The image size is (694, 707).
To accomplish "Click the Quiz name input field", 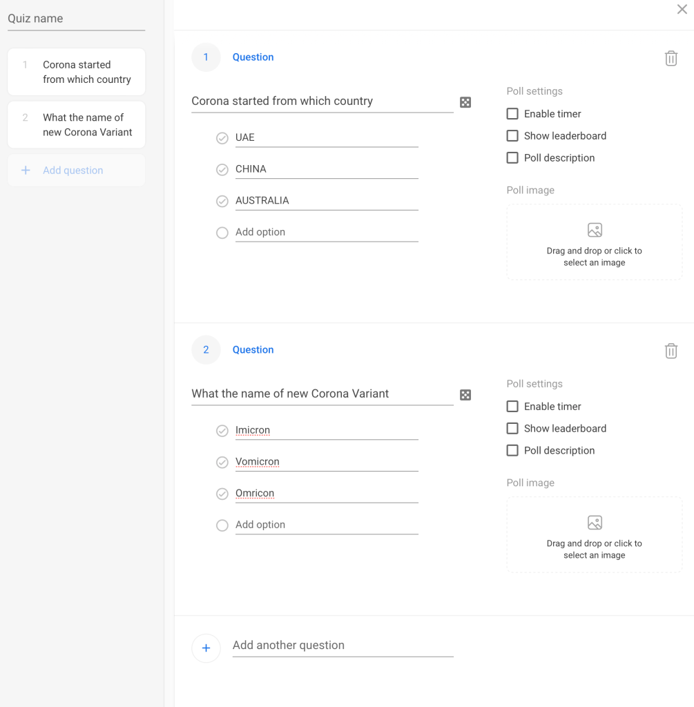I will [76, 19].
